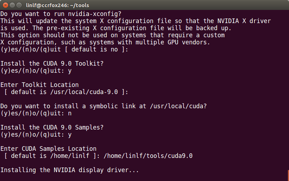Close the terminal window
The height and width of the screenshot is (181, 289).
pos(6,5)
